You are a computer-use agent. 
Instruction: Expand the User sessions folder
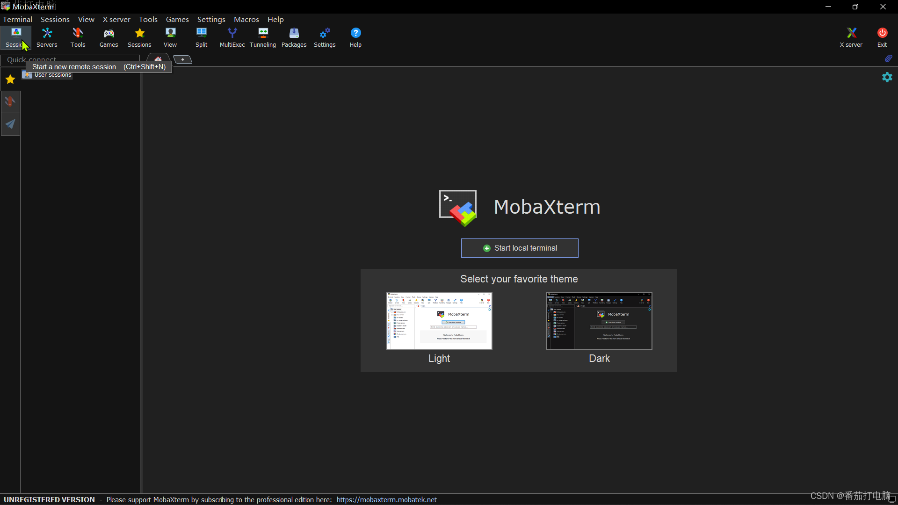pos(52,75)
